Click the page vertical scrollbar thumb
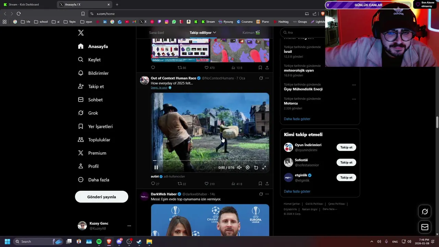The height and width of the screenshot is (247, 439). tap(437, 122)
